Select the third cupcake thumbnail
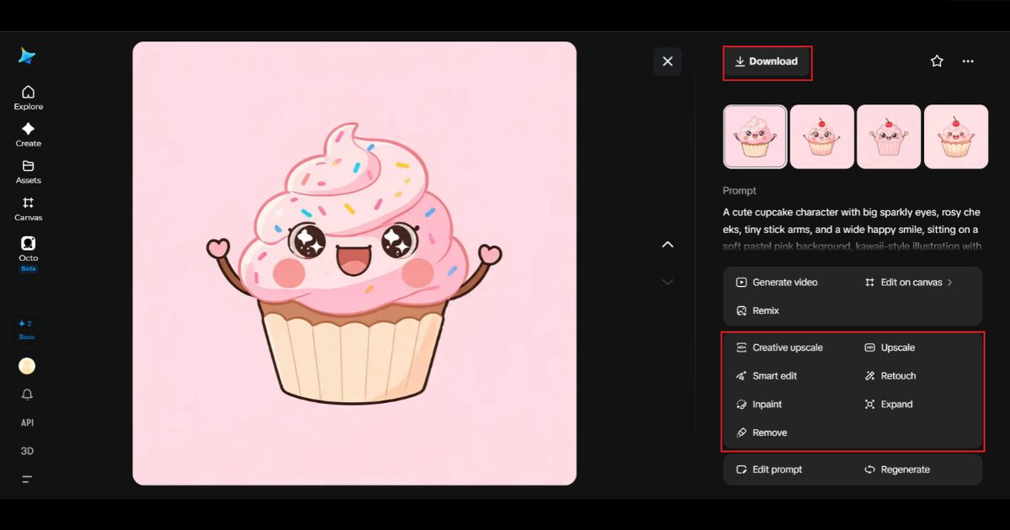This screenshot has height=530, width=1010. click(889, 136)
